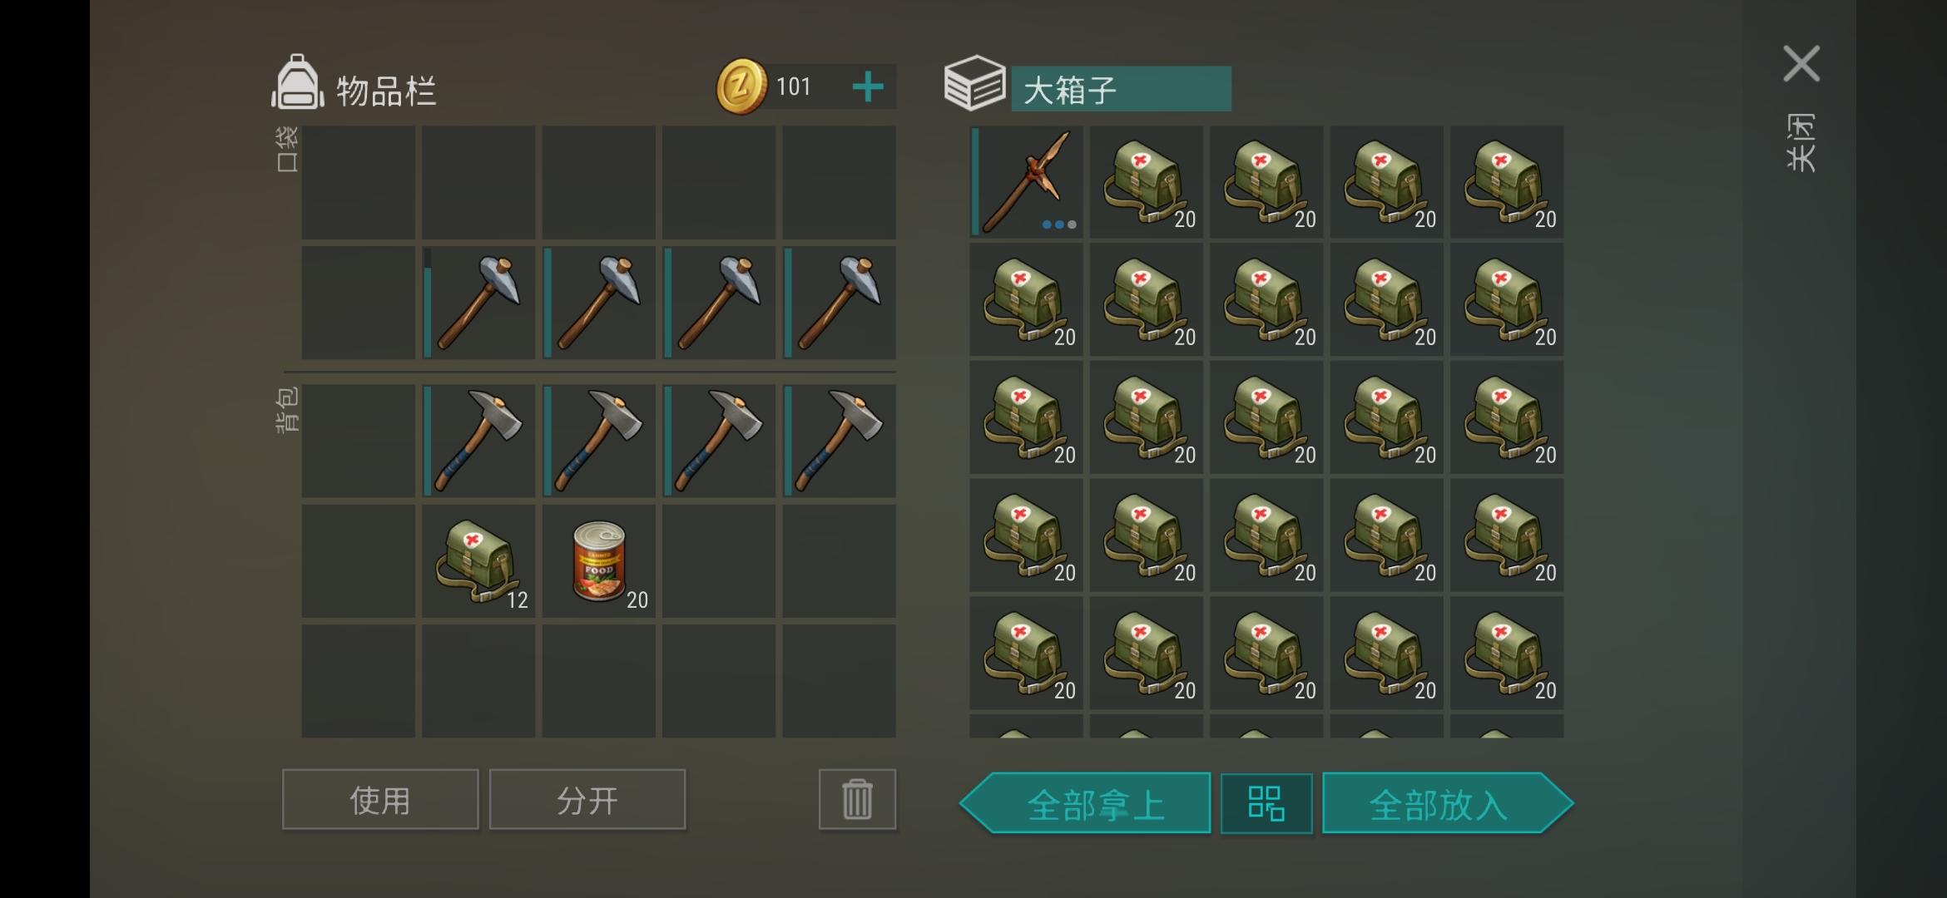Screen dimensions: 1947x898
Task: Select the first stone hammer in pocket row
Action: (478, 303)
